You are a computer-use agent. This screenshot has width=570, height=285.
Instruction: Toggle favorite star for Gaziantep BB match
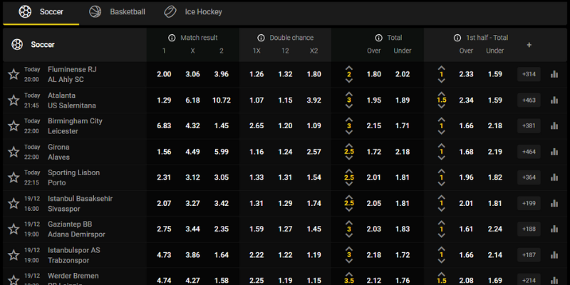click(13, 229)
